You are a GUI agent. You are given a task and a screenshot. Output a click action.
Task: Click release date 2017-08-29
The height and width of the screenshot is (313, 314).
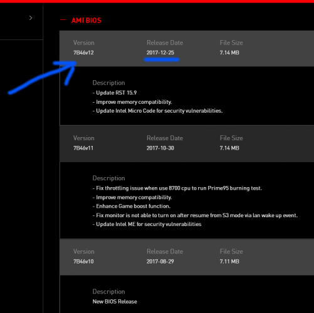tap(160, 262)
